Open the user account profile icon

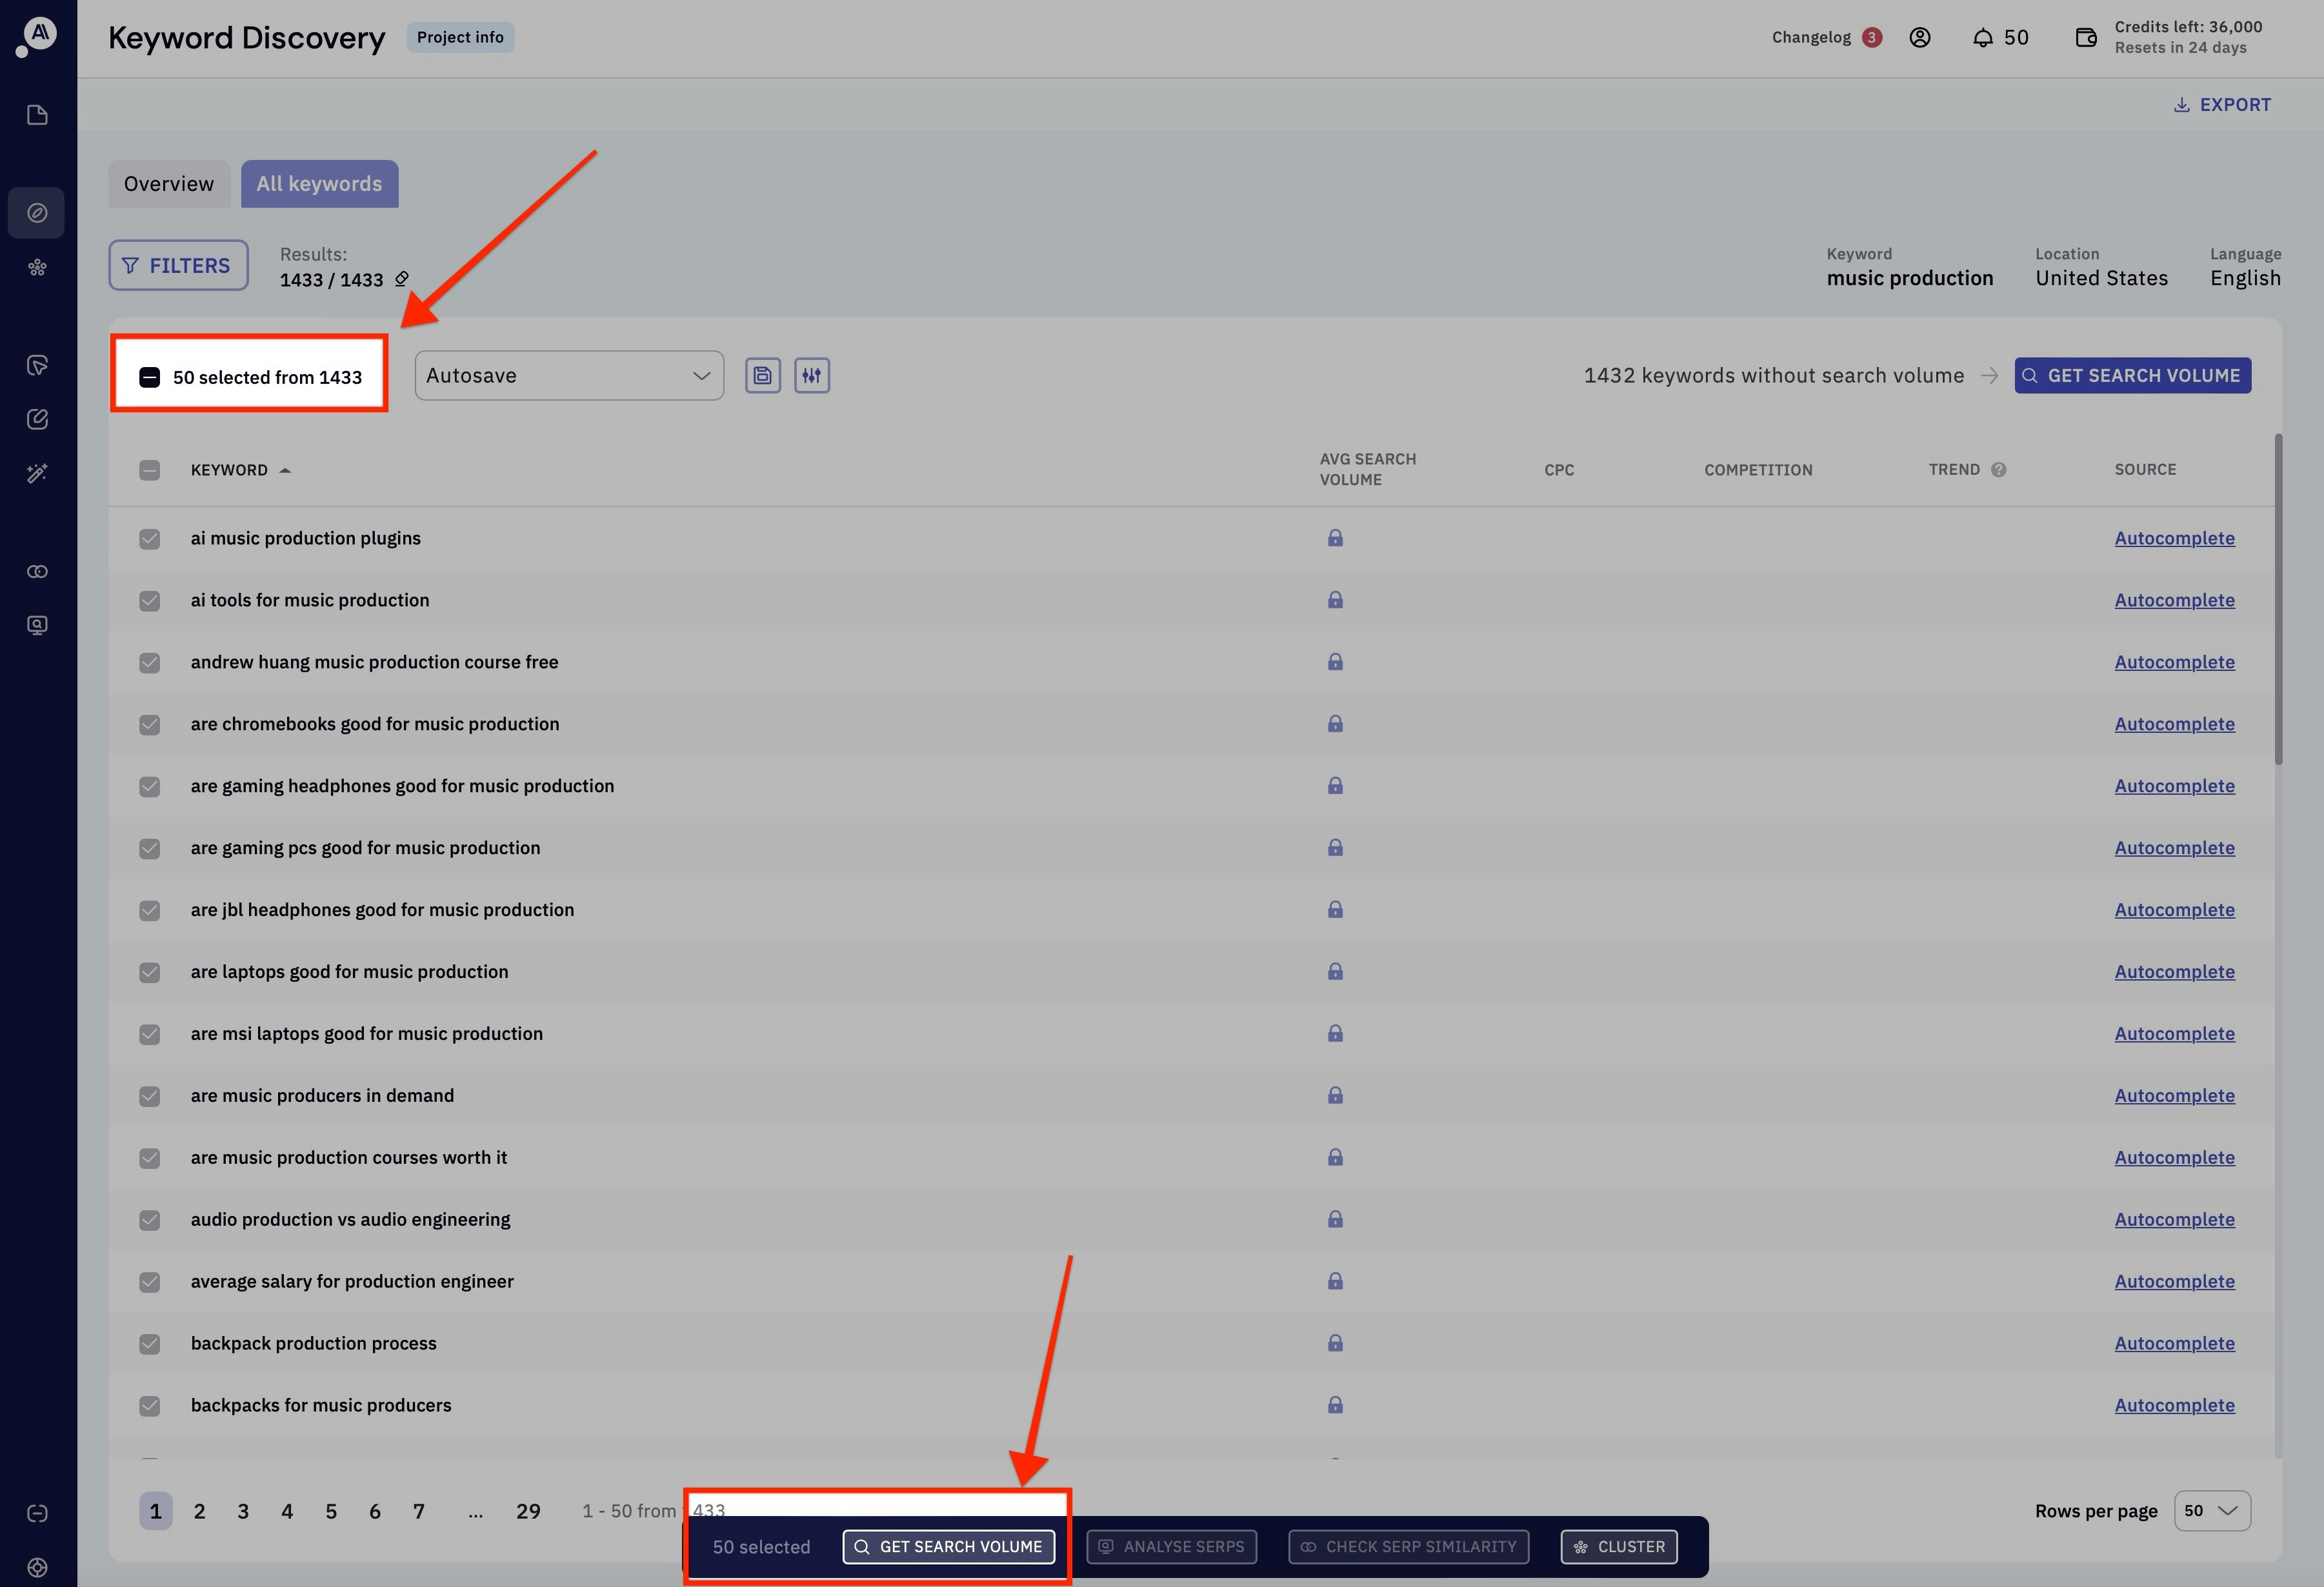pyautogui.click(x=1919, y=38)
